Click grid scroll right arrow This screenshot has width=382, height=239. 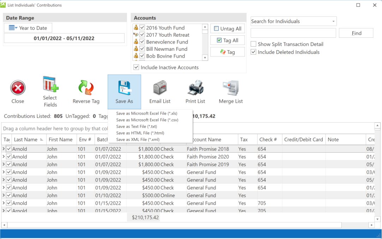click(x=371, y=225)
